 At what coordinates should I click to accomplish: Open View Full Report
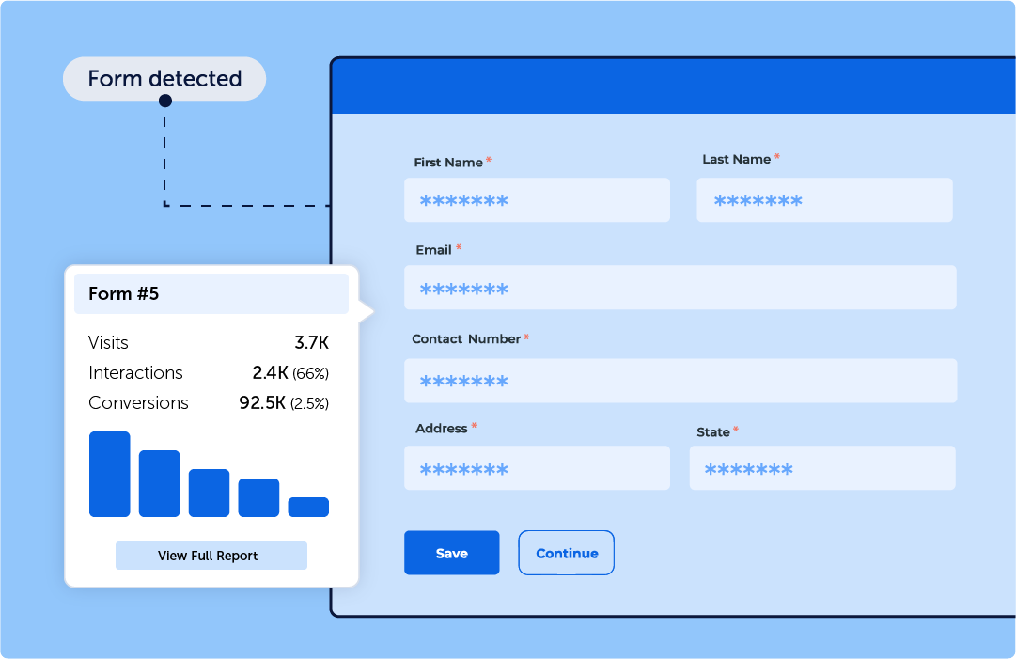(211, 556)
